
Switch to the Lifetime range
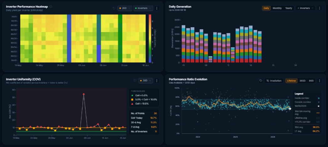coord(291,81)
